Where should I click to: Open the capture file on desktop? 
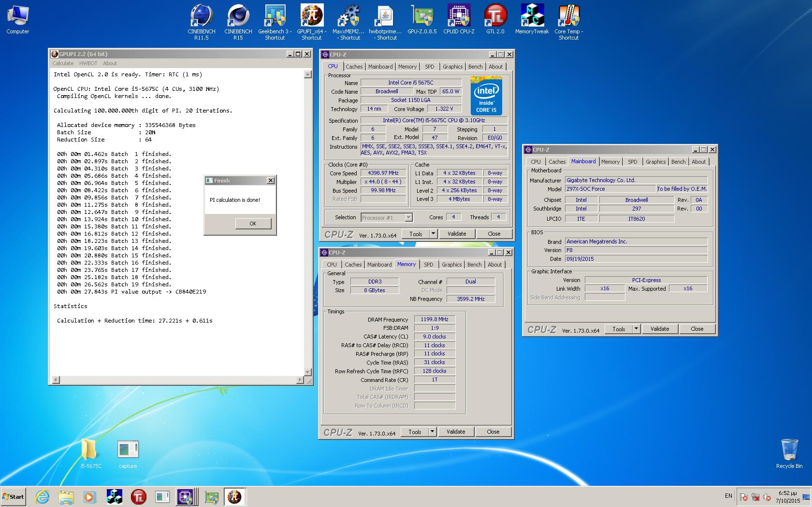pyautogui.click(x=128, y=454)
